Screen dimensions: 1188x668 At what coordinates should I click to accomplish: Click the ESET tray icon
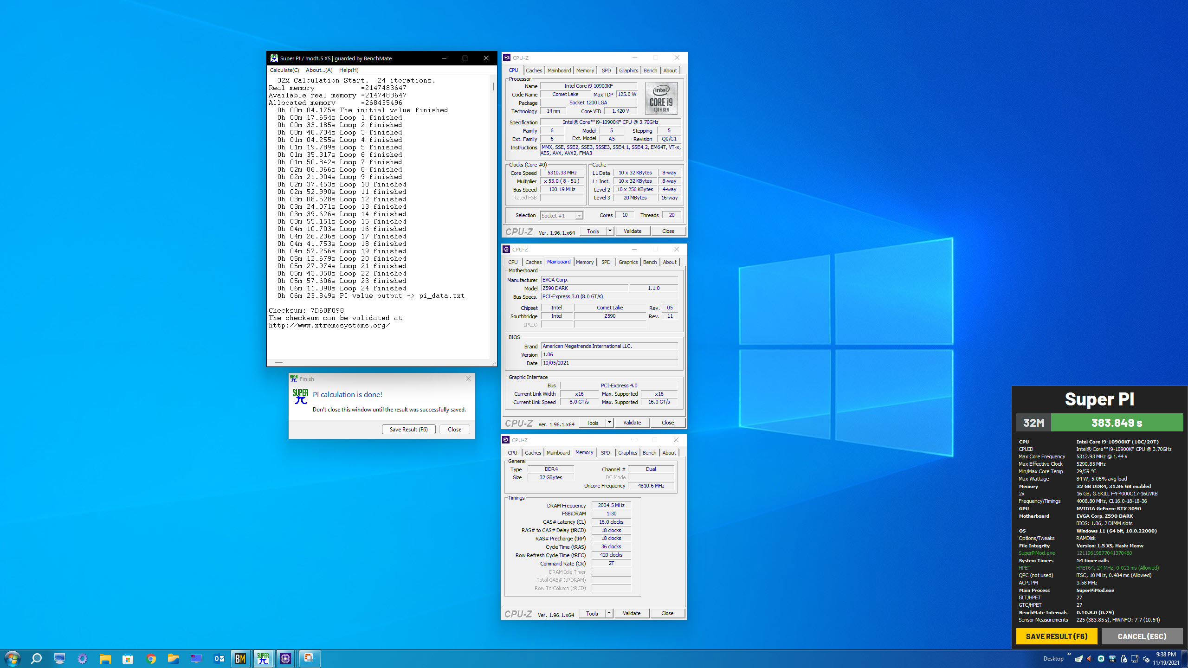click(1101, 659)
